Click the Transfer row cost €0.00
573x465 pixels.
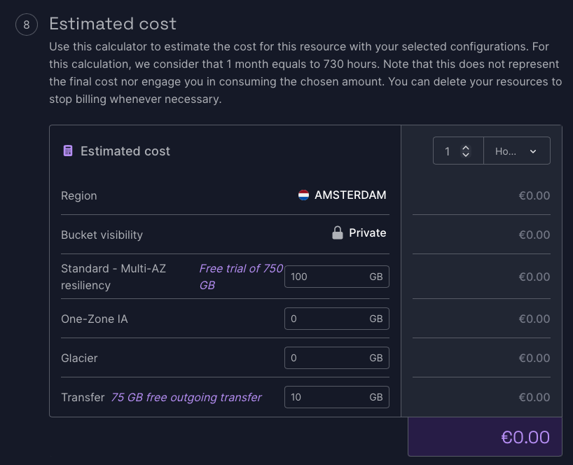[534, 397]
